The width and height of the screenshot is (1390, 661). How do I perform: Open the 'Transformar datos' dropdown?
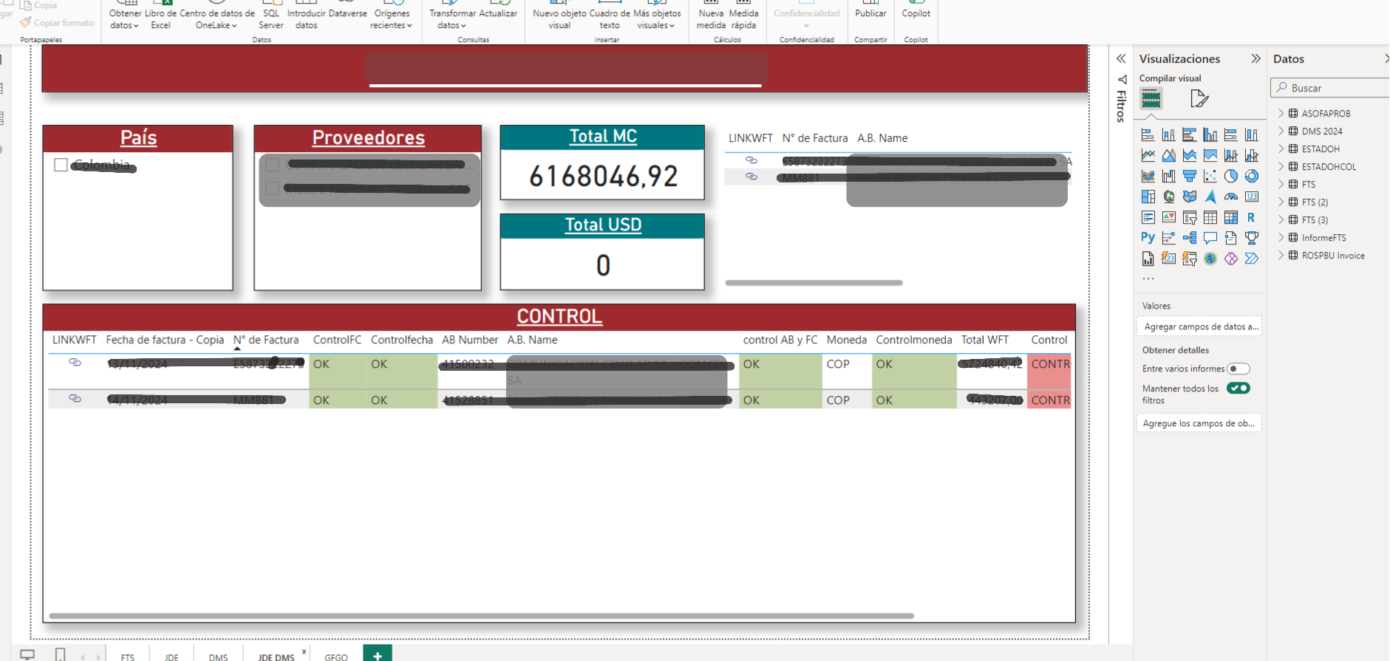pyautogui.click(x=452, y=19)
